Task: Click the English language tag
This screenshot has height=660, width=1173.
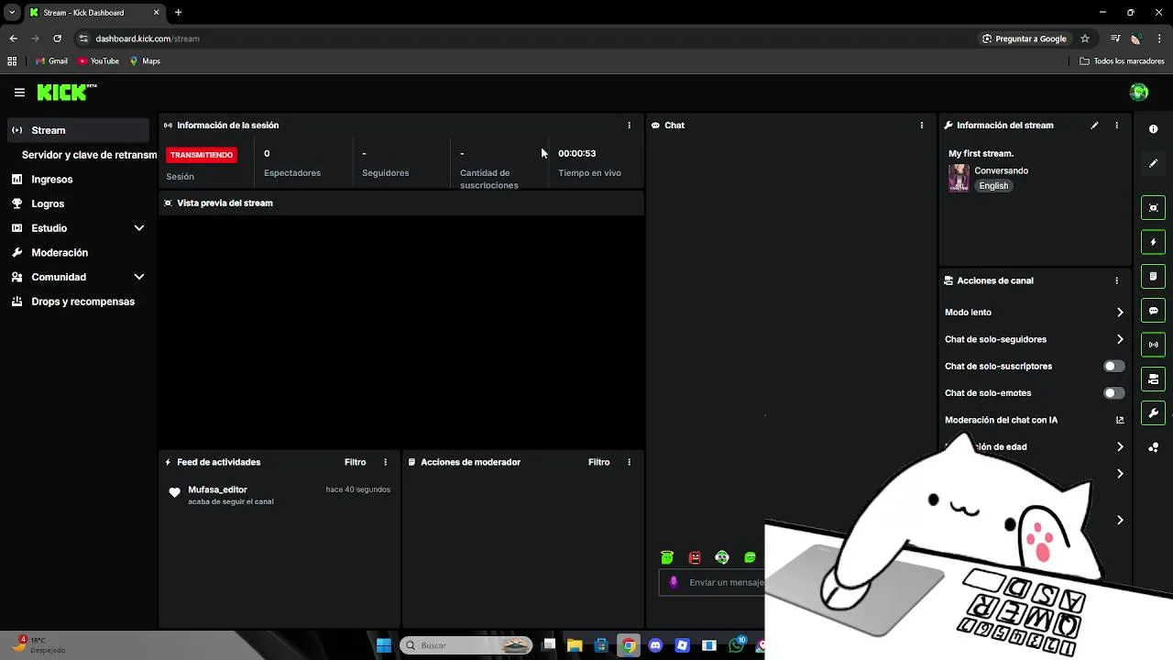Action: click(993, 186)
